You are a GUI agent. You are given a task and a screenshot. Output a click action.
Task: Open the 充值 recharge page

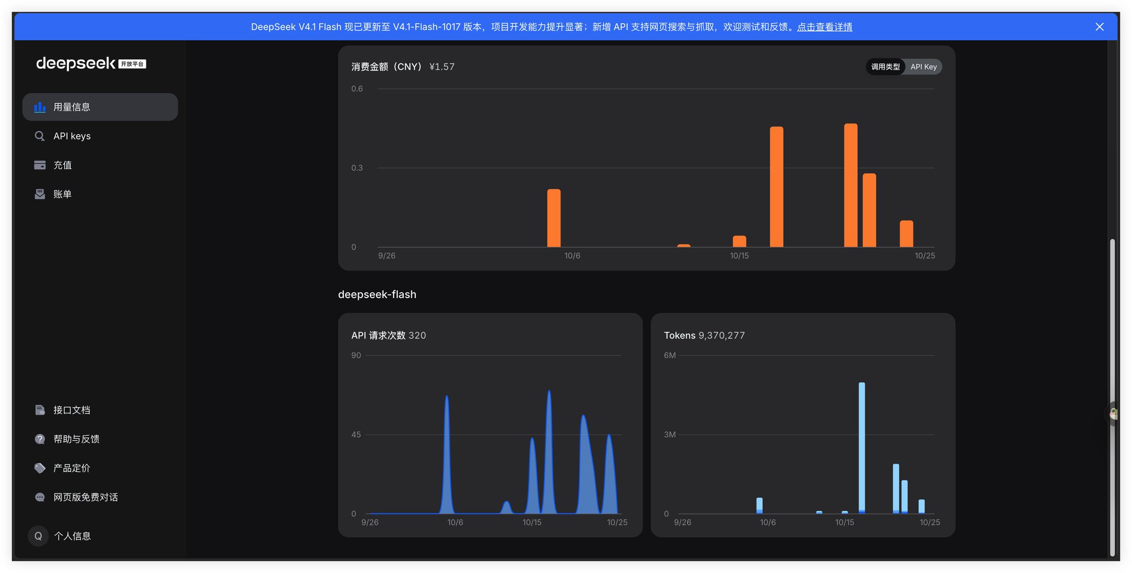(x=100, y=165)
